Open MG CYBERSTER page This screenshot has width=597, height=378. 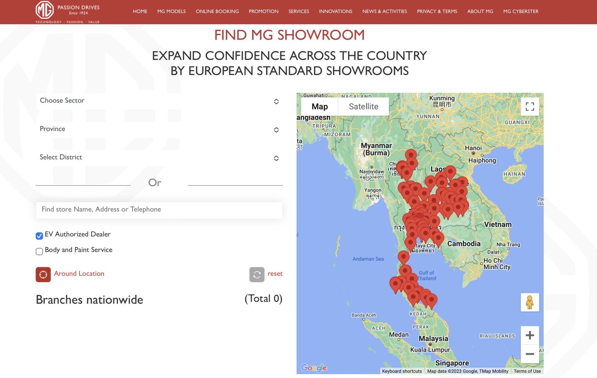(521, 11)
